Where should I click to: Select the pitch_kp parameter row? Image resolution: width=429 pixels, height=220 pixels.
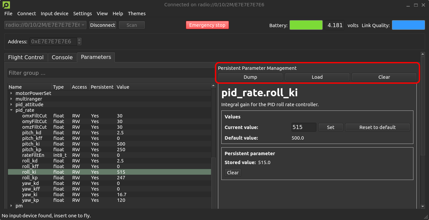[109, 150]
